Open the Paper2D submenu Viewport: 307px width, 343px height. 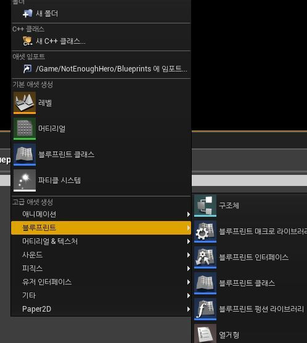click(x=101, y=309)
